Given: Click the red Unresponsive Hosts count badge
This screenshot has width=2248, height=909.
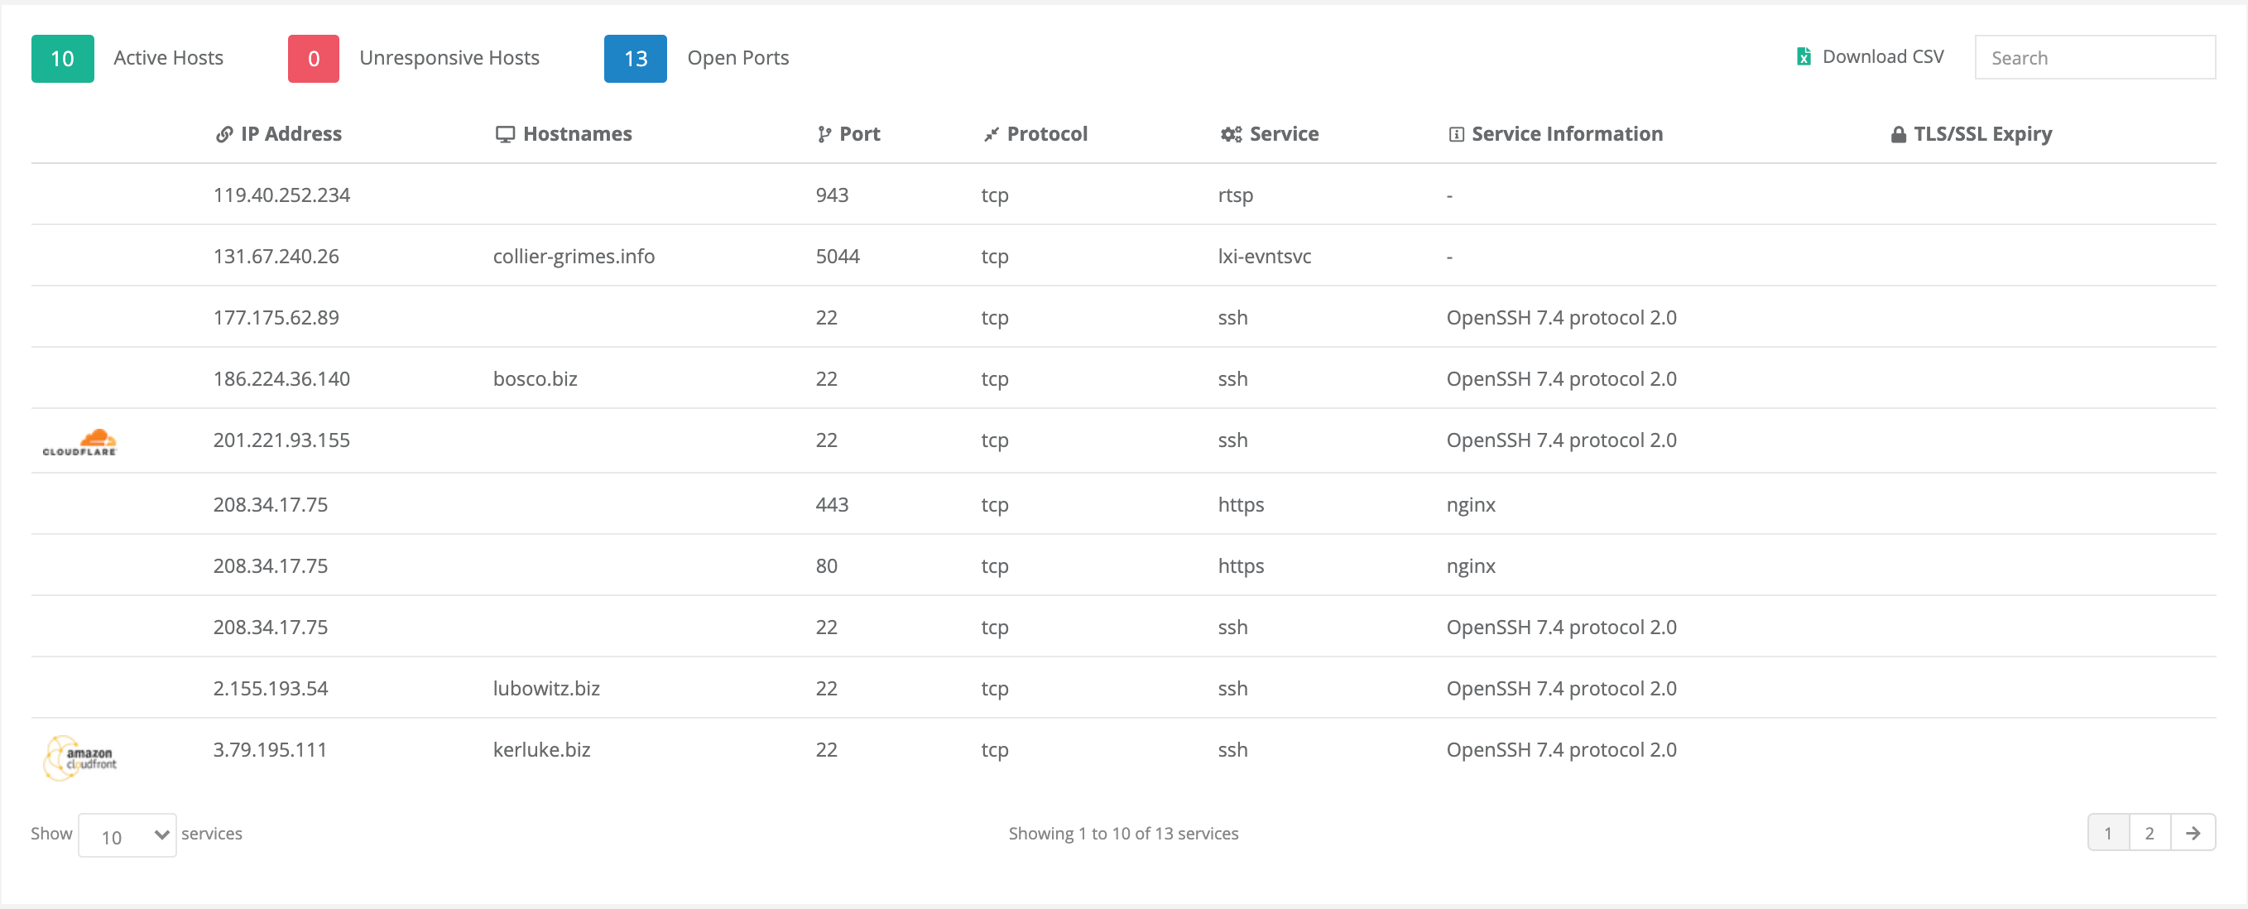Looking at the screenshot, I should [x=314, y=59].
